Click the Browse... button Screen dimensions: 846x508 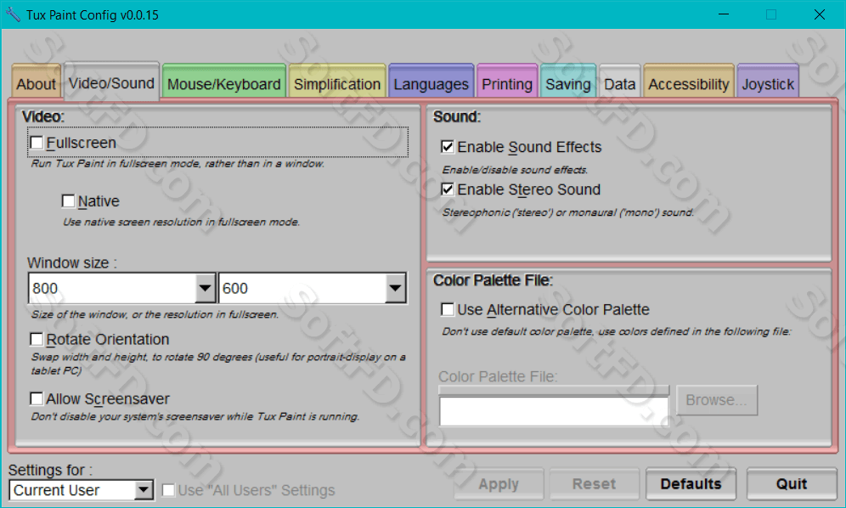[717, 400]
